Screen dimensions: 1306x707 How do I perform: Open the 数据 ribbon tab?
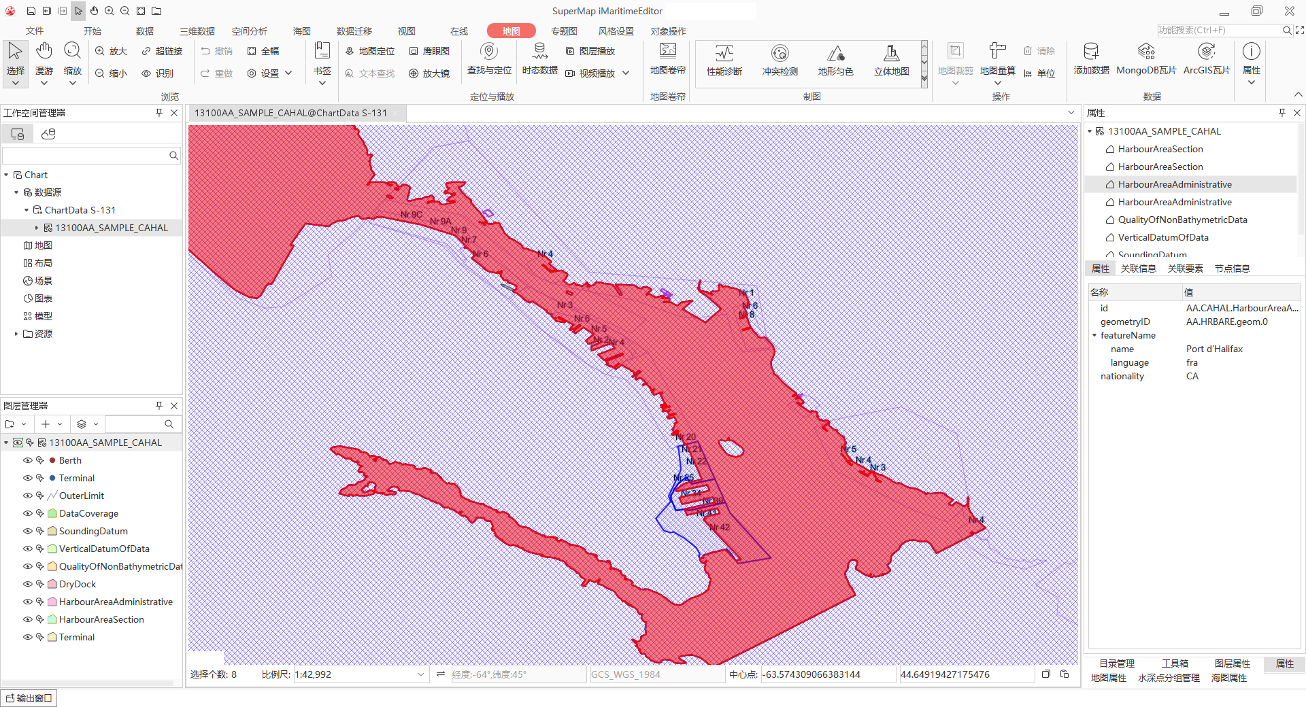[x=144, y=31]
